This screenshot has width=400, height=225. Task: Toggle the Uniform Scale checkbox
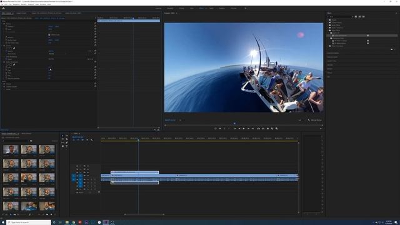click(x=49, y=35)
